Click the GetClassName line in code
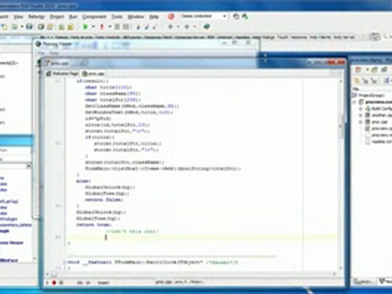Screen dimensions: 392x294 pyautogui.click(x=132, y=106)
